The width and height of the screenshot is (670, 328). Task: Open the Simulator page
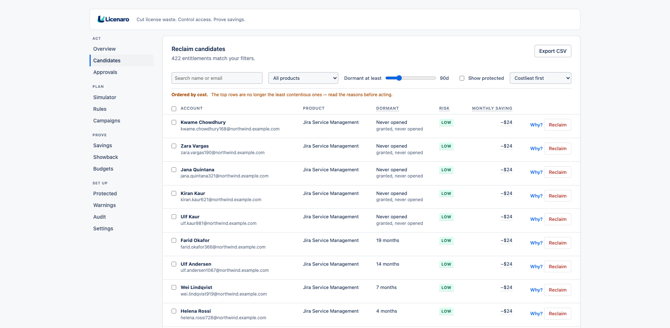tap(122, 97)
